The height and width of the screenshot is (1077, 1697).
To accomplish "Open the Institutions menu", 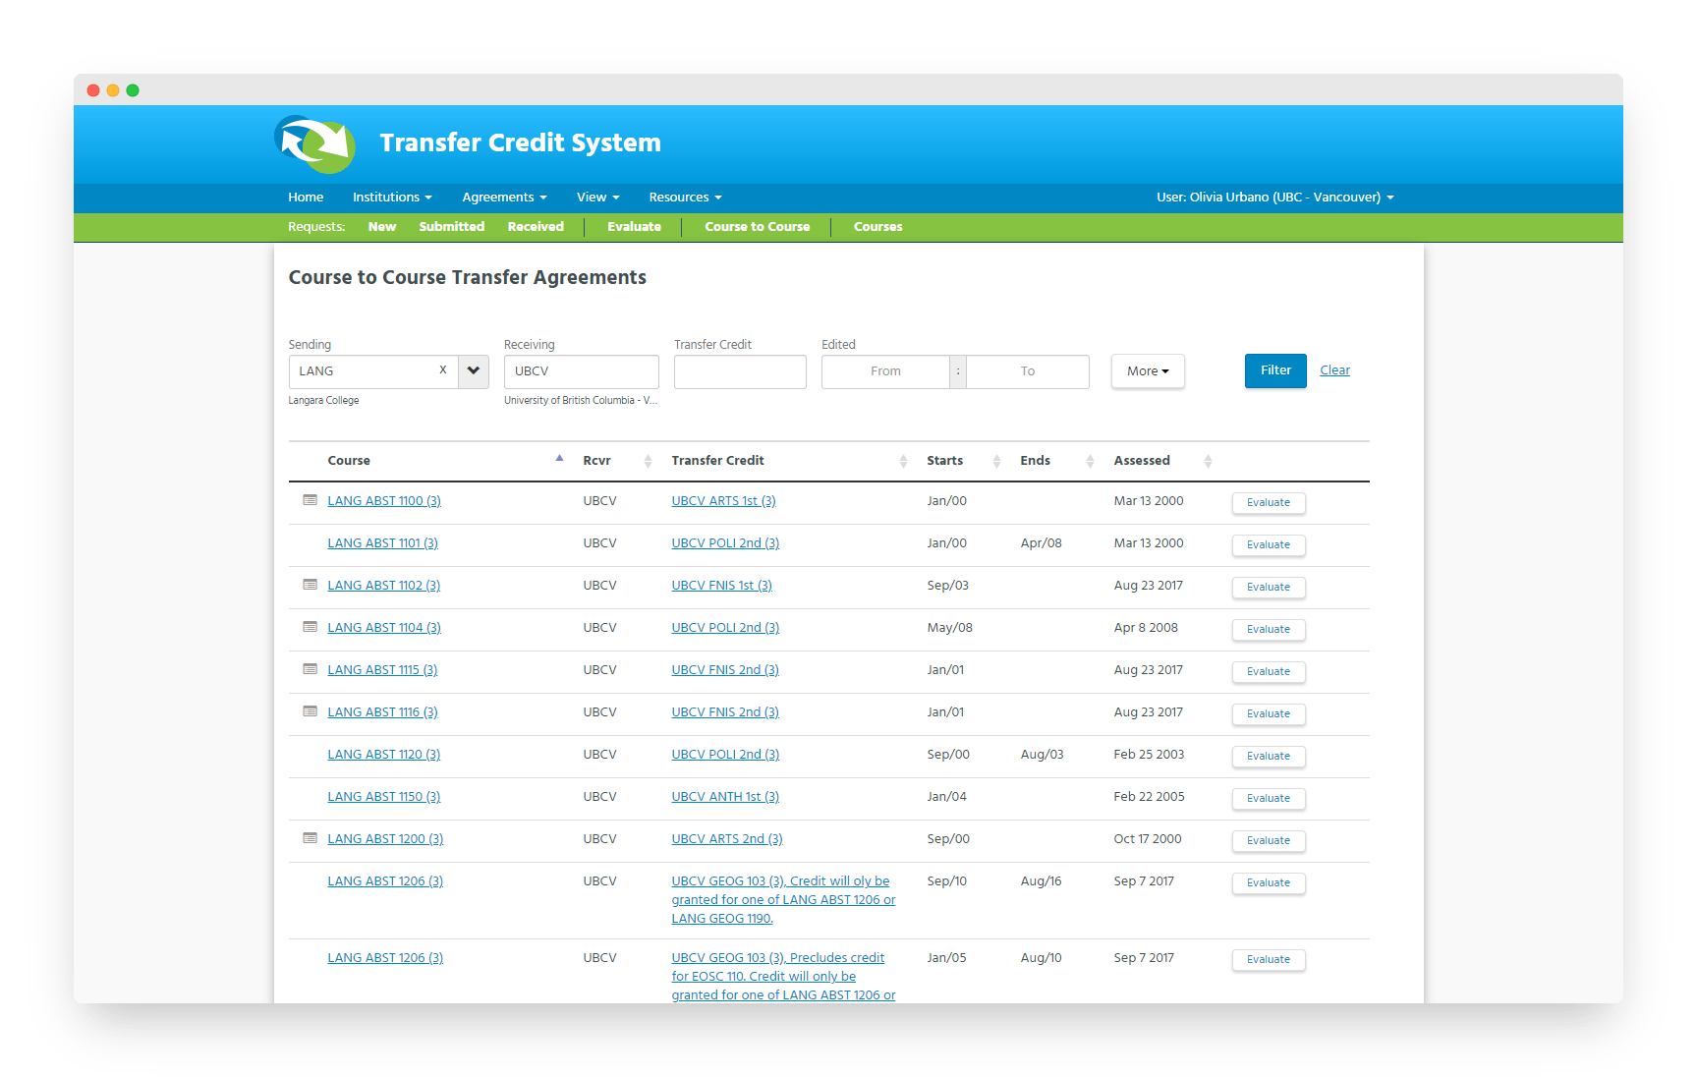I will click(x=392, y=198).
